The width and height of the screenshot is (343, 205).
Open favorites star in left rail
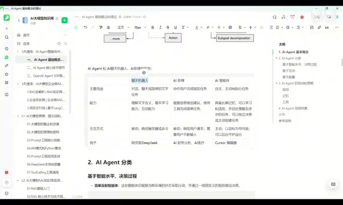click(x=7, y=74)
